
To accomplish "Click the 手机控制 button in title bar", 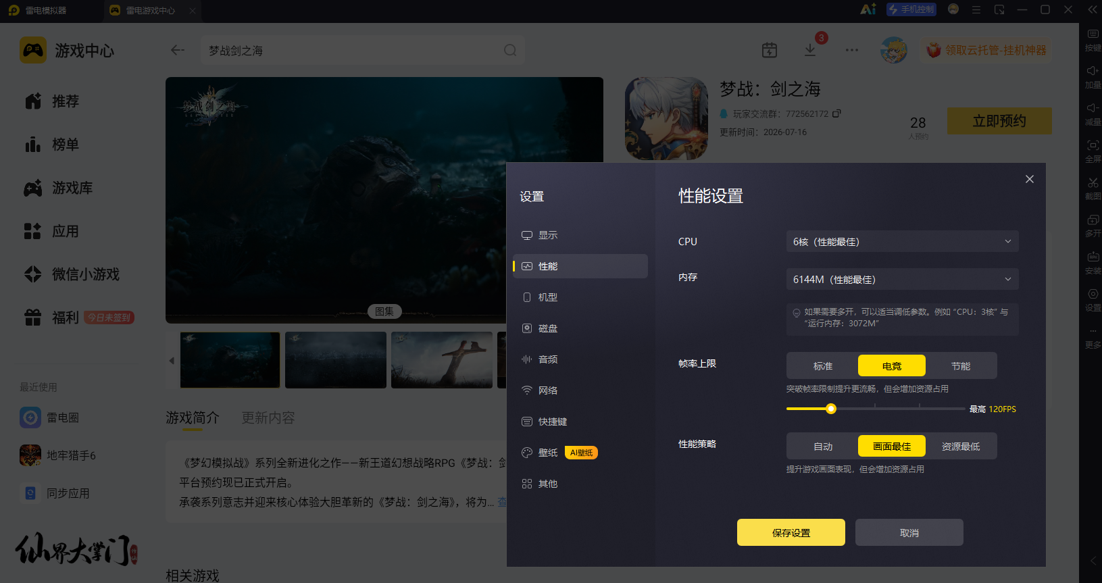I will coord(911,9).
